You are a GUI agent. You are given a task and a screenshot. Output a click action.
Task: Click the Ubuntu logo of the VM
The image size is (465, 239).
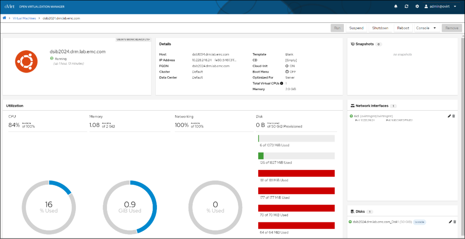(x=26, y=61)
